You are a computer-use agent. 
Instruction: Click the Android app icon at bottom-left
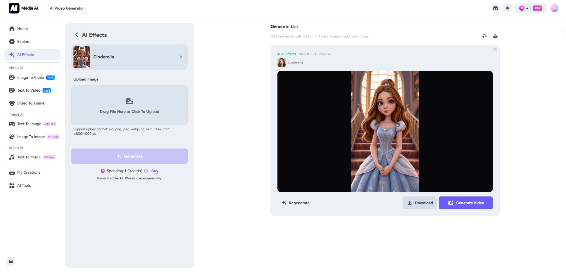(11, 261)
